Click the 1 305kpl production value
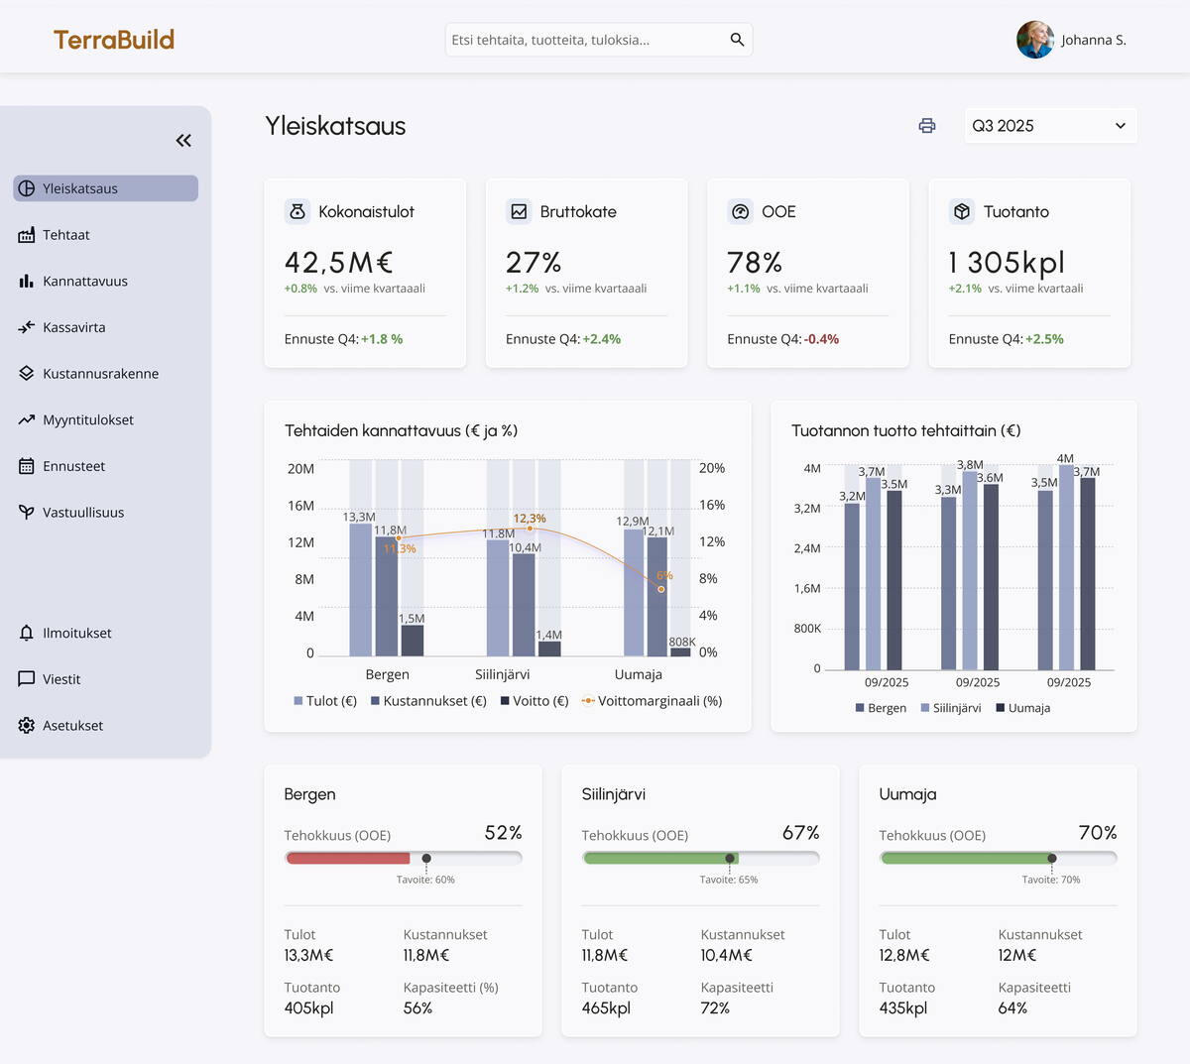Image resolution: width=1190 pixels, height=1064 pixels. click(x=1007, y=262)
